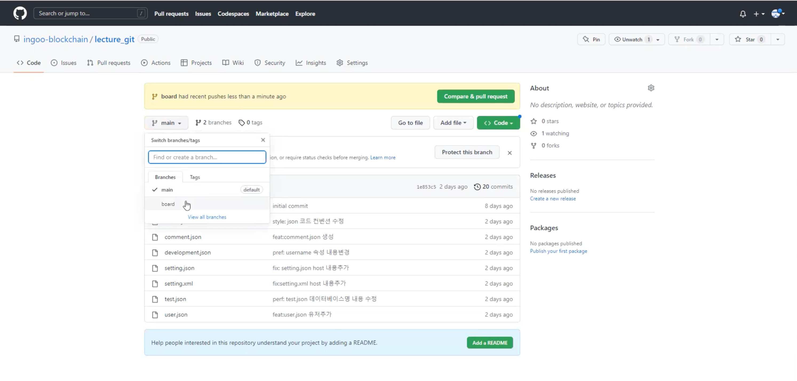Click the GitHub Octocat logo
The image size is (797, 381).
pos(20,13)
